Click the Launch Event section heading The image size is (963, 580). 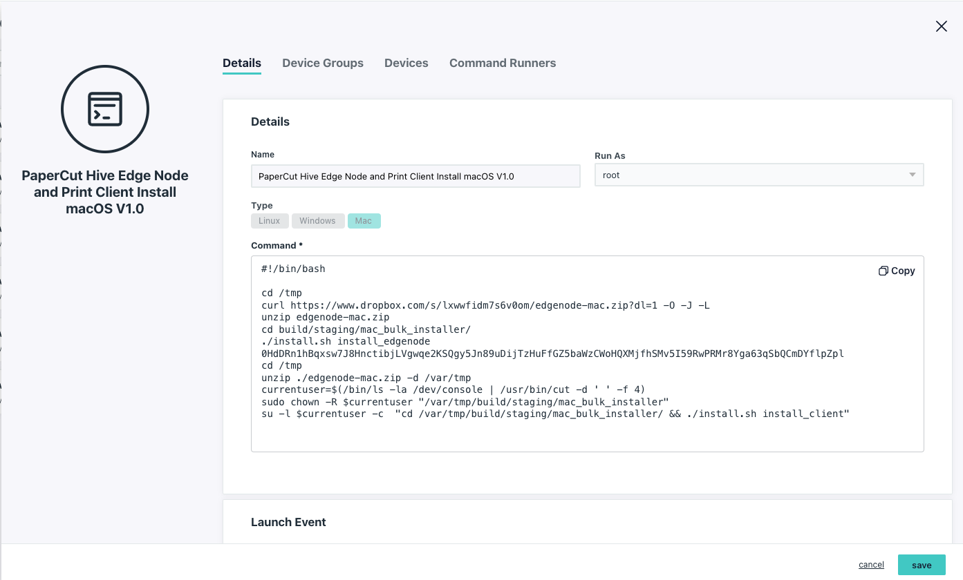tap(288, 522)
